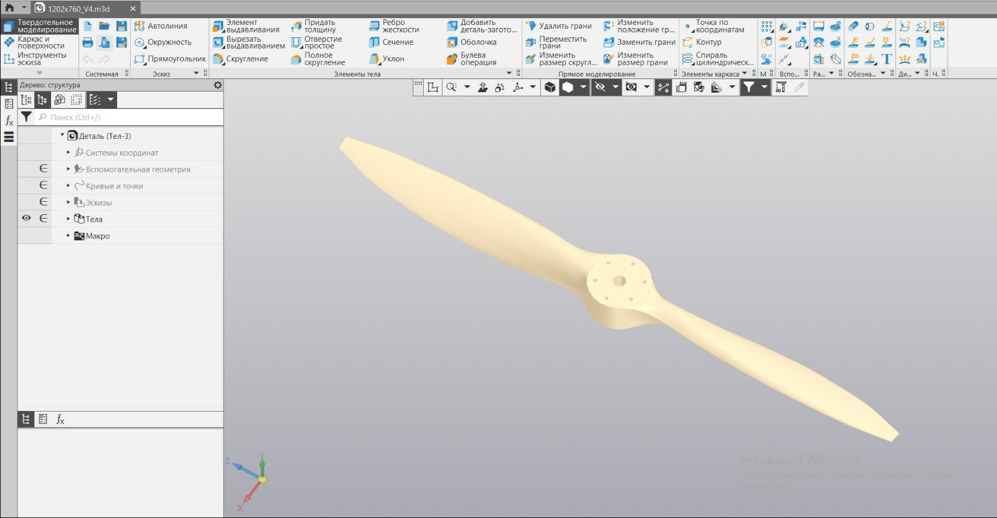Image resolution: width=997 pixels, height=518 pixels.
Task: Switch to the Каркас и поверхности toolset
Action: coord(40,42)
